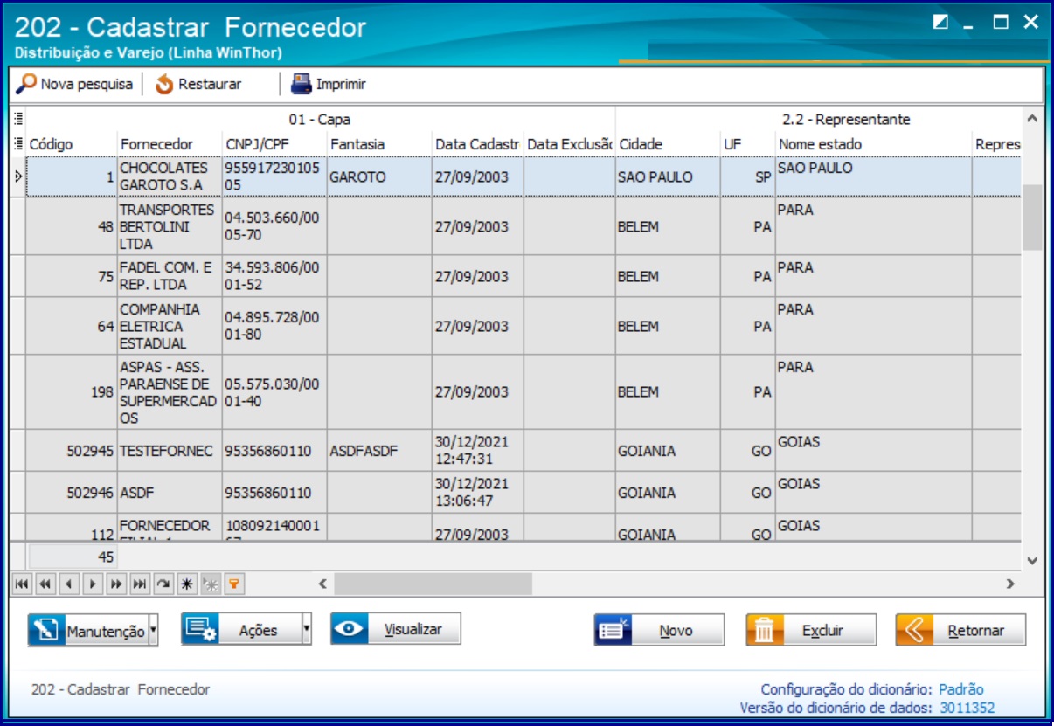
Task: Click the SAO PAULO cidade cell
Action: pos(668,176)
